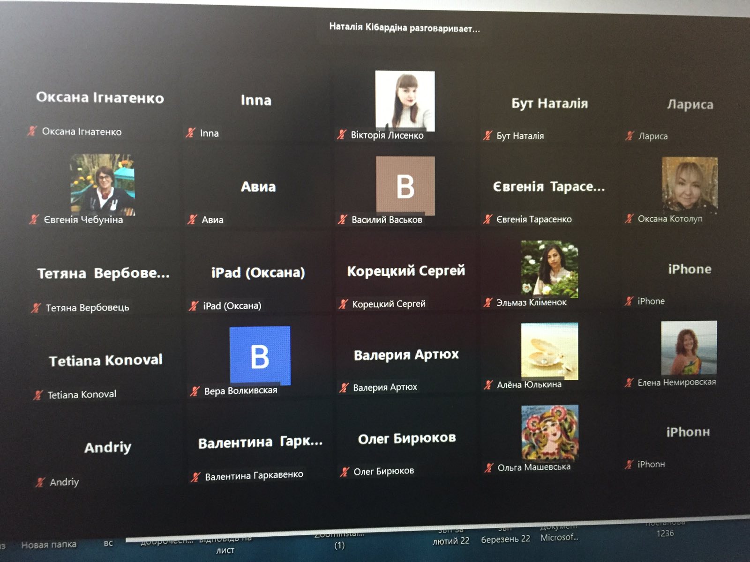750x562 pixels.
Task: Click Ольга Машевська's painted portrait avatar
Action: [549, 432]
